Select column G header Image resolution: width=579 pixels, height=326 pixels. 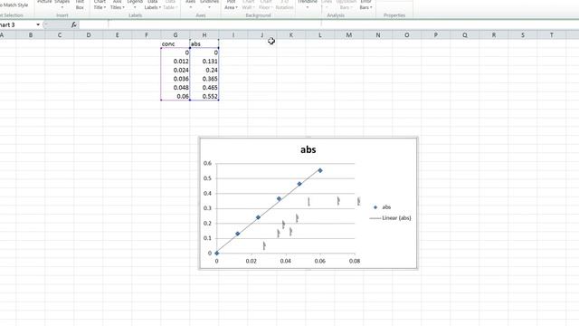click(176, 35)
